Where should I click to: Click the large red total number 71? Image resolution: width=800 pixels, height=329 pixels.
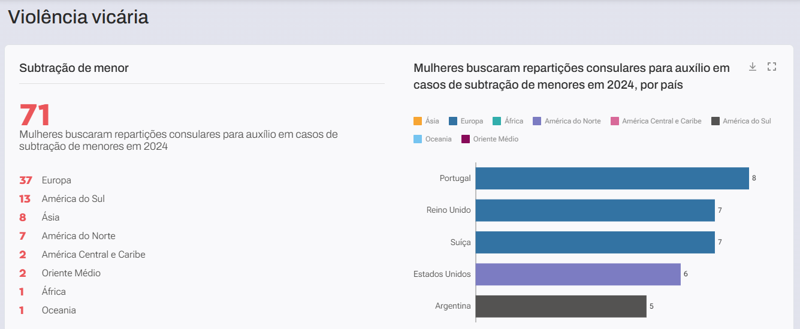[x=35, y=114]
